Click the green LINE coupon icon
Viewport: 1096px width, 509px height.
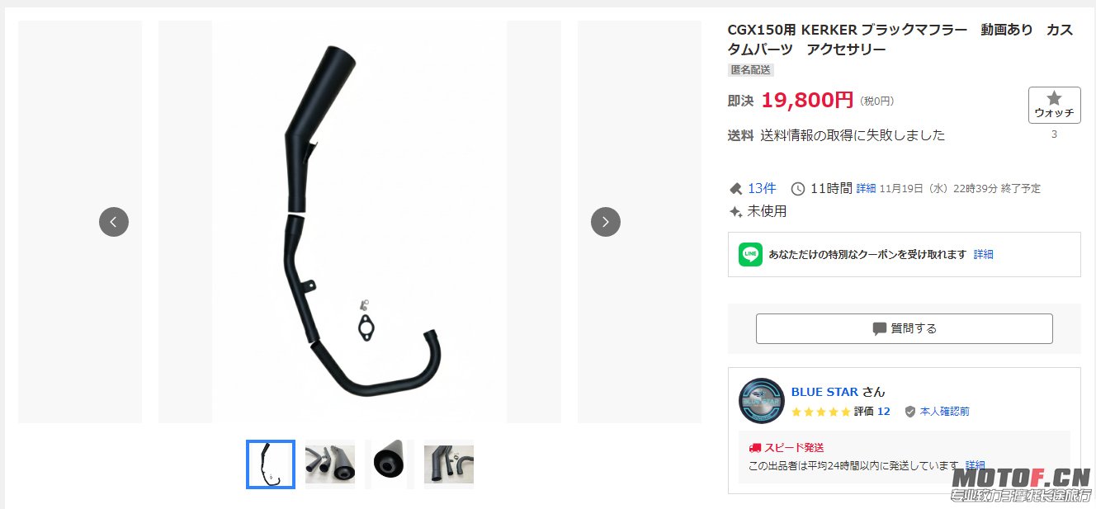point(750,254)
